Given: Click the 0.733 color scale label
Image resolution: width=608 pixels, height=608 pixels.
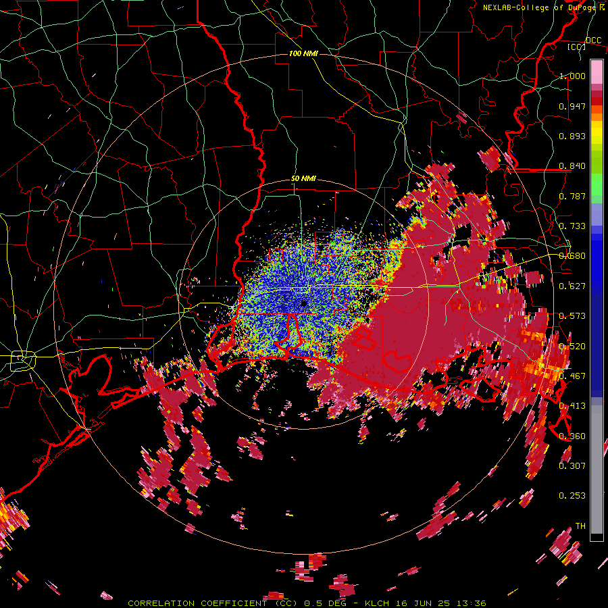Looking at the screenshot, I should 572,226.
